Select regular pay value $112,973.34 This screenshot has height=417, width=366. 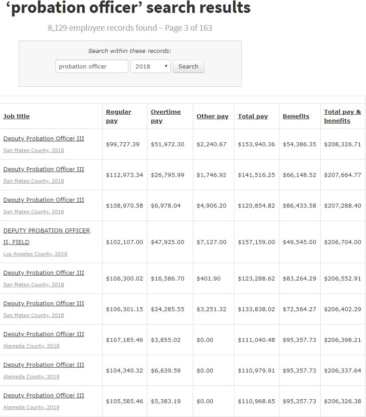(x=124, y=175)
